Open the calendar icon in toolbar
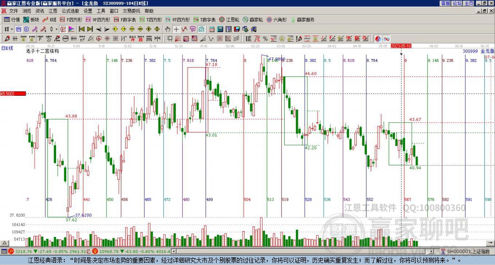 coord(212,29)
